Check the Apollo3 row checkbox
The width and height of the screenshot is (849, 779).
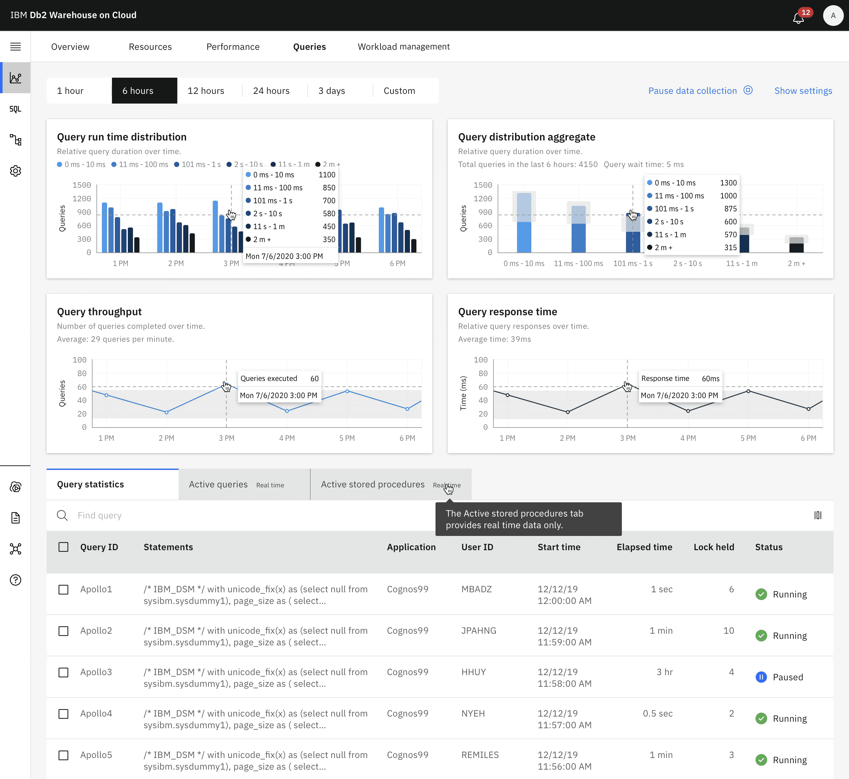[x=63, y=672]
